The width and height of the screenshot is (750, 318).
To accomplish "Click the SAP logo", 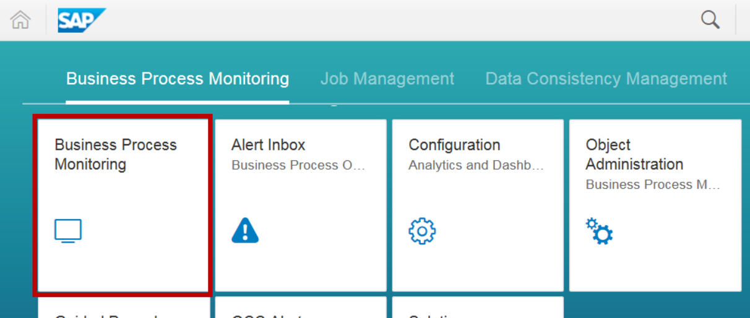I will 81,20.
